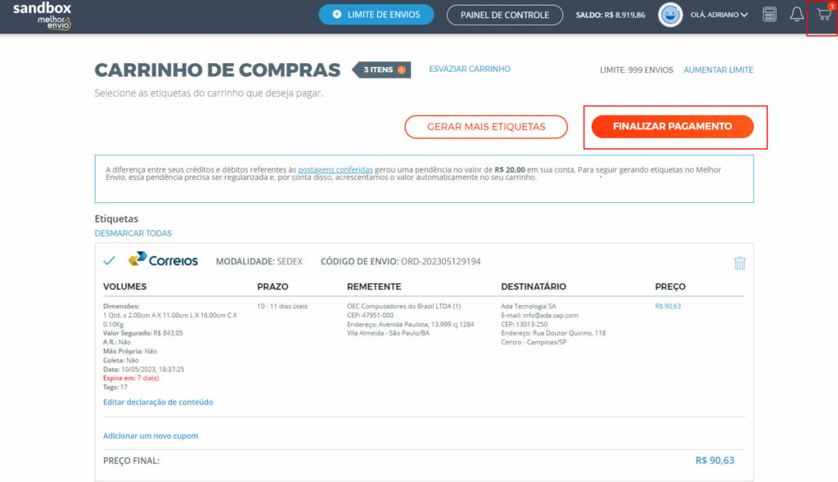Deselect the SEDEX label checkmark
This screenshot has width=838, height=482.
pyautogui.click(x=109, y=262)
